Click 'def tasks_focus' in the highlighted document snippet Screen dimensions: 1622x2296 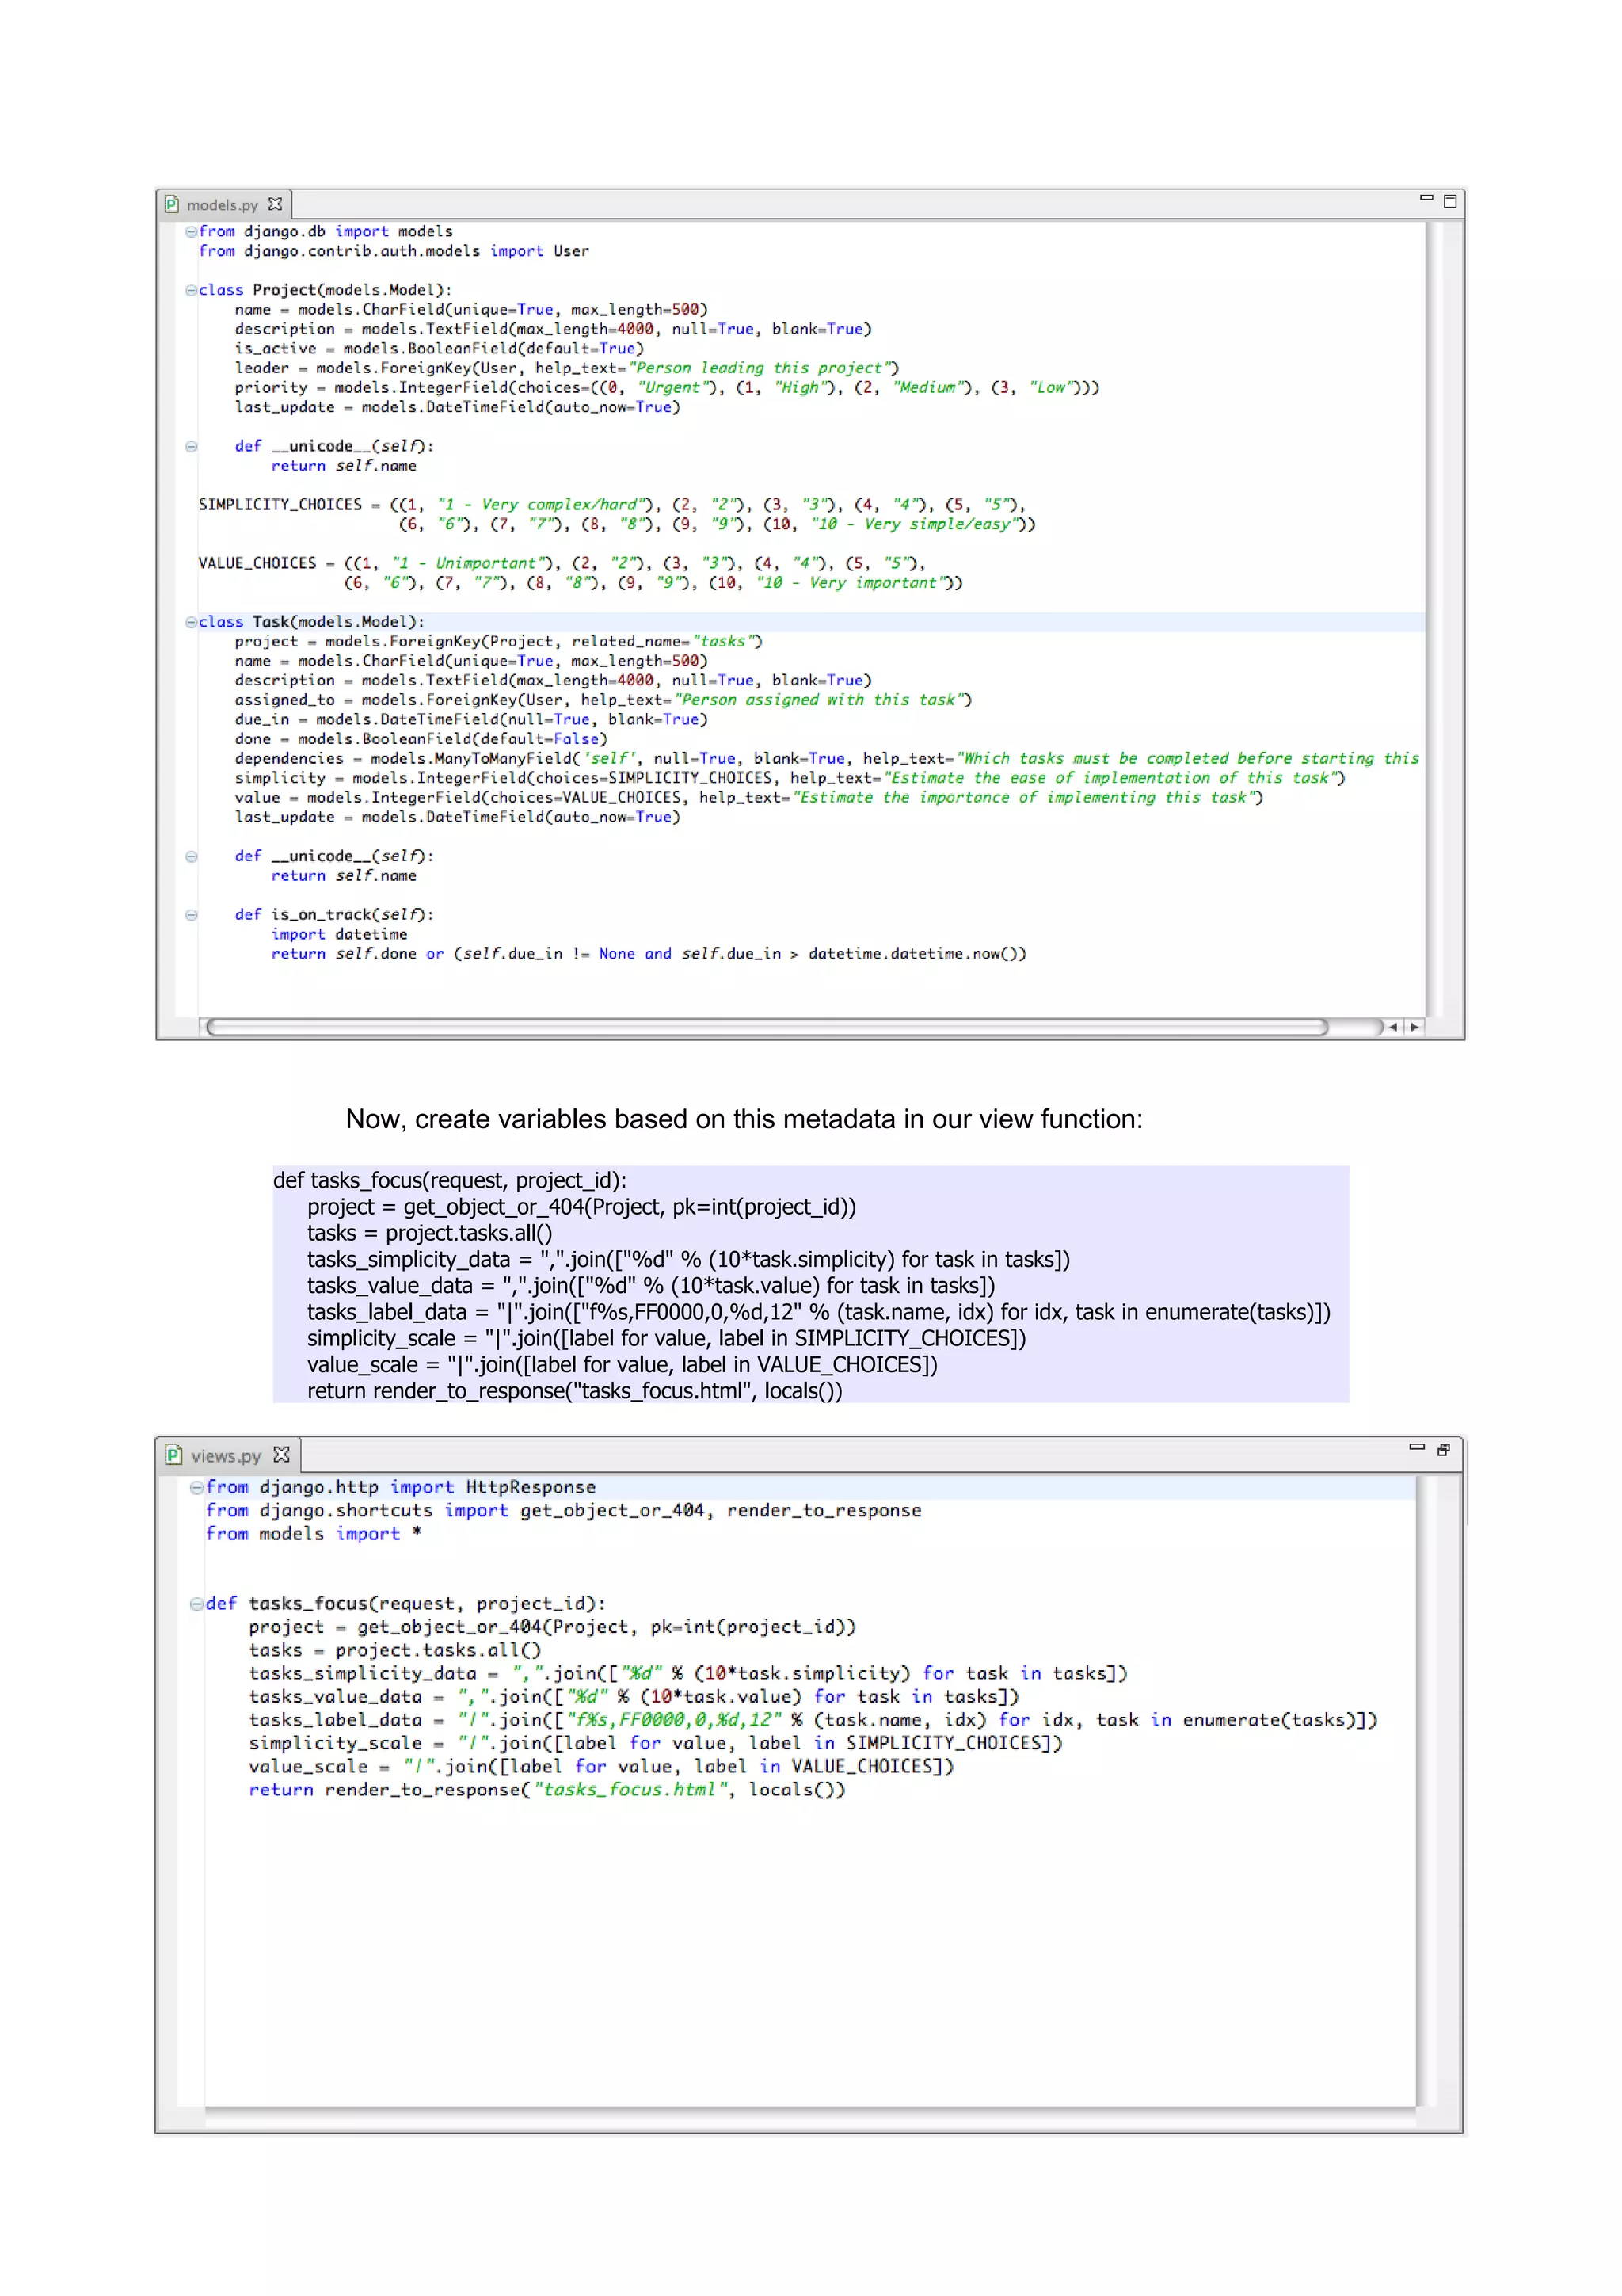pyautogui.click(x=450, y=1181)
